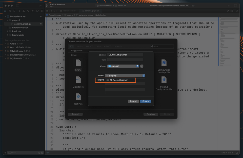Click the Save As filename field
Screen dimensions: 243x158
tap(125, 55)
